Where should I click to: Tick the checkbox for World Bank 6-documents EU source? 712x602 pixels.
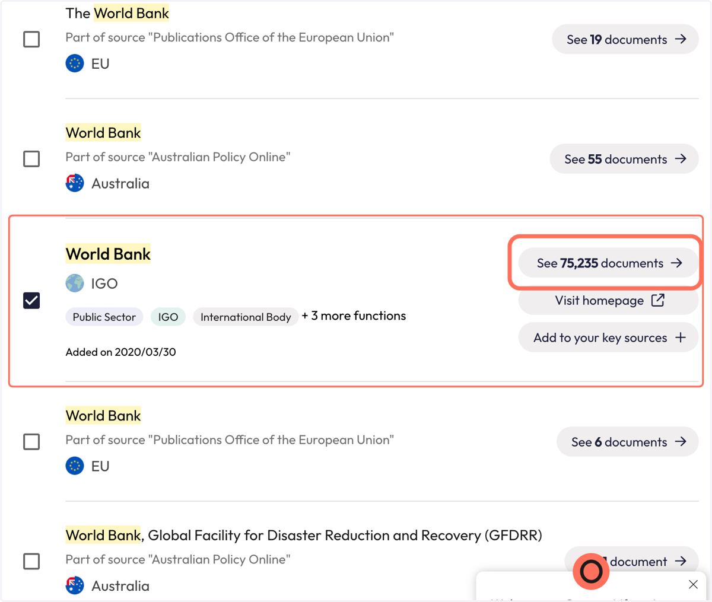[31, 442]
